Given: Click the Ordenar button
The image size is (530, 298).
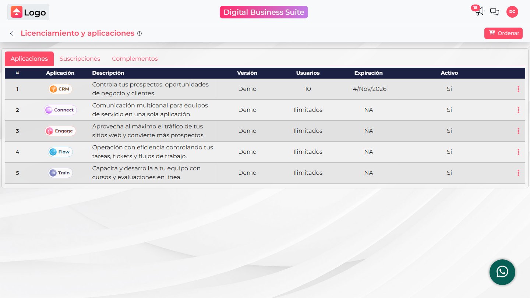Looking at the screenshot, I should [504, 33].
